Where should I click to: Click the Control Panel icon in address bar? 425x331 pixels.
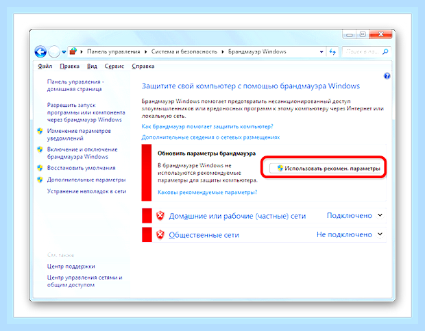click(x=73, y=51)
